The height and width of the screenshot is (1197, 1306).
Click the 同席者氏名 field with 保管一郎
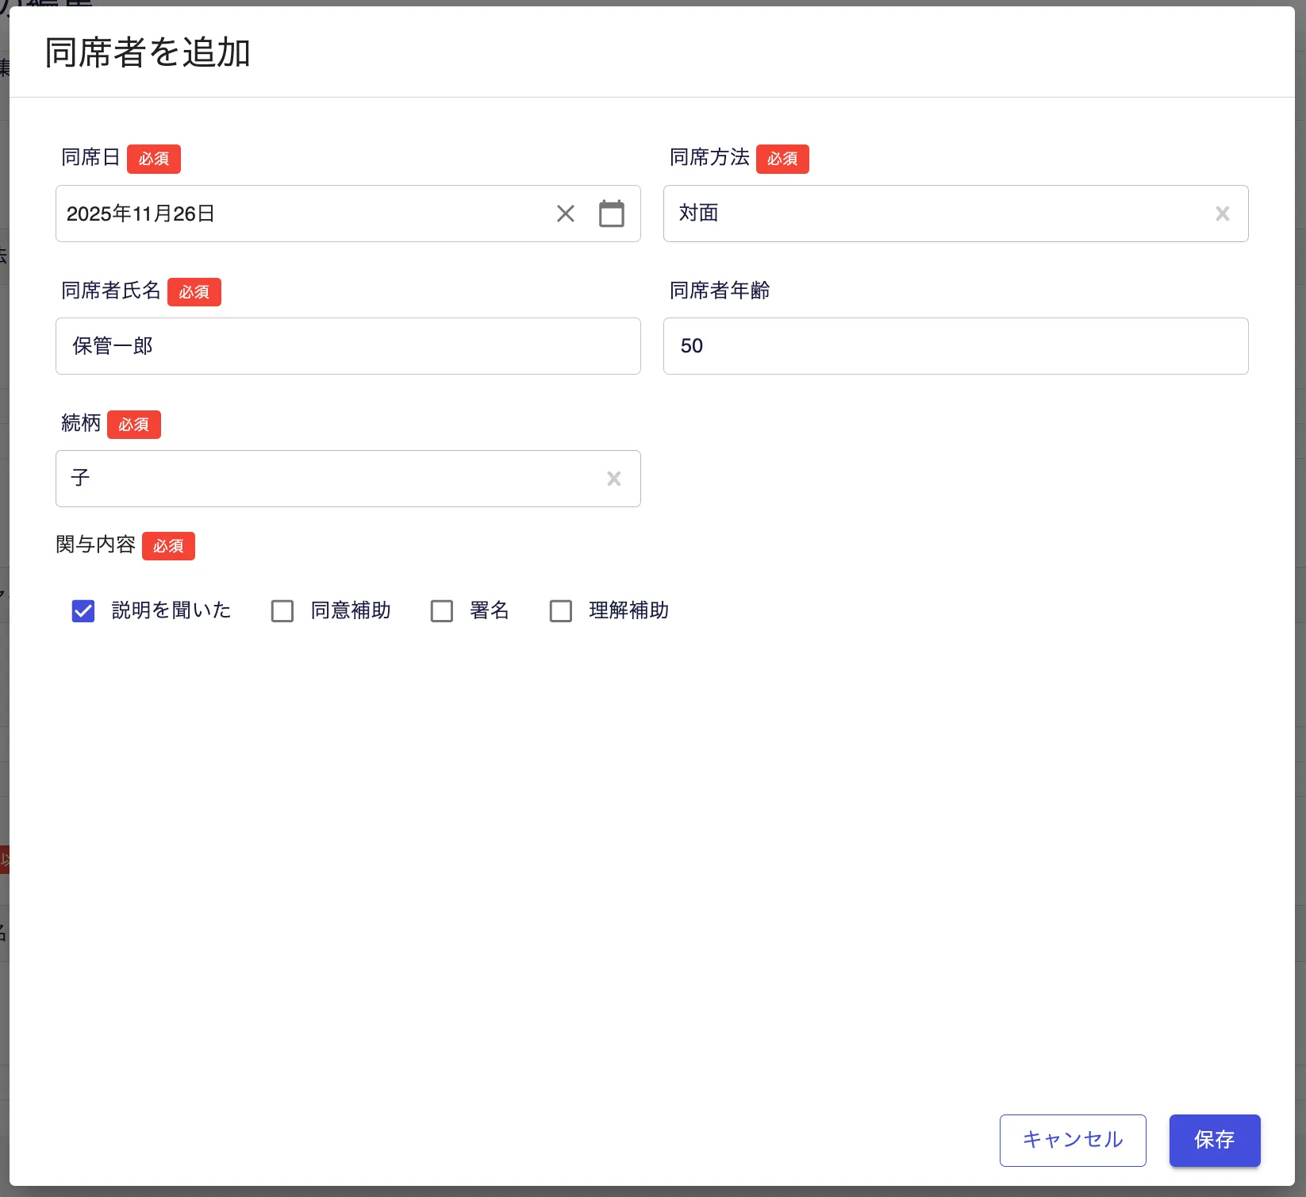pyautogui.click(x=348, y=346)
